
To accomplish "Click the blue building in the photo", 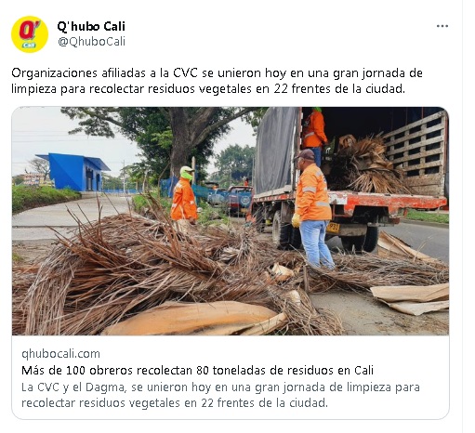I will pos(74,172).
